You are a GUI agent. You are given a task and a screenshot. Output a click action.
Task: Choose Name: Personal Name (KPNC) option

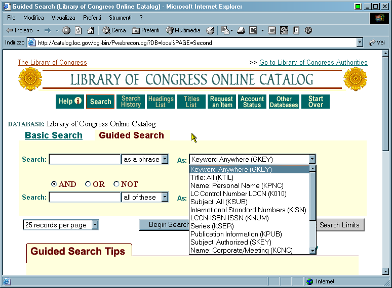250,185
